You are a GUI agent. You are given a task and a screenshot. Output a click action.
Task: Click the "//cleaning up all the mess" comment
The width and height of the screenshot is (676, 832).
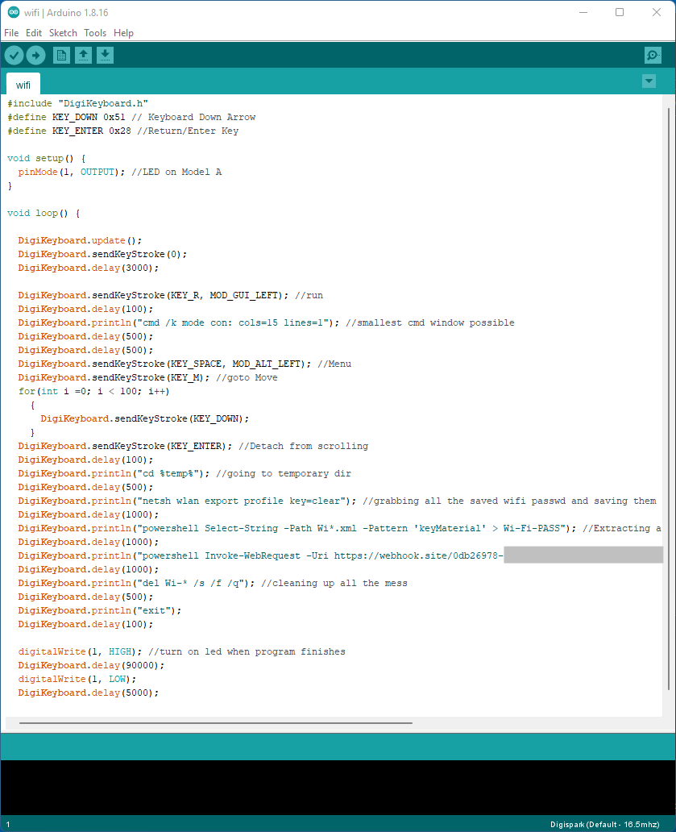pos(334,583)
